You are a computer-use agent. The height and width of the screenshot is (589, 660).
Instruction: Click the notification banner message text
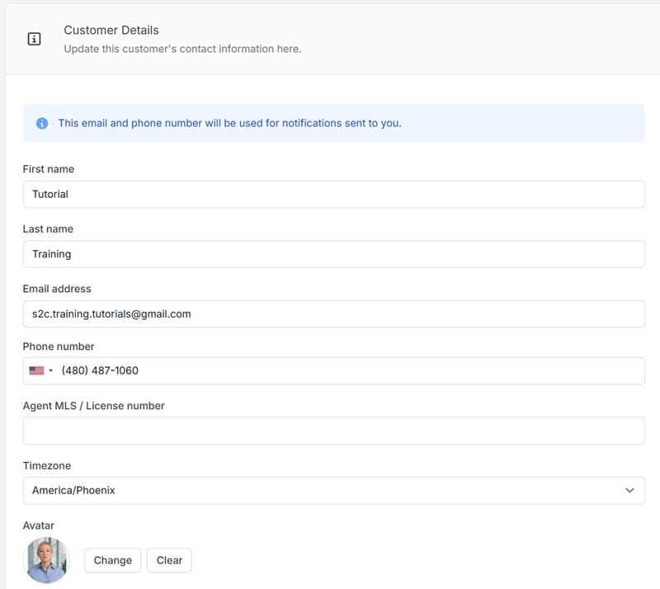229,123
